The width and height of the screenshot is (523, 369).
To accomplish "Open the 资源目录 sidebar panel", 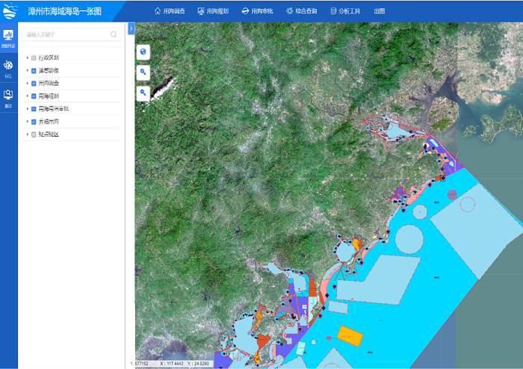I will click(x=8, y=38).
